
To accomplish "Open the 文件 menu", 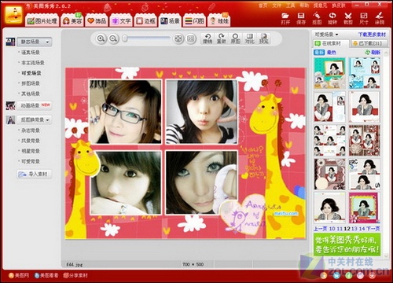I will [277, 6].
